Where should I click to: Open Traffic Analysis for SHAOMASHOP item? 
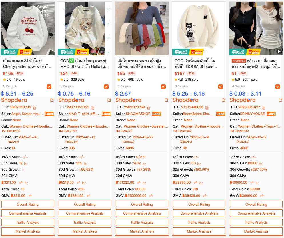pyautogui.click(x=142, y=222)
